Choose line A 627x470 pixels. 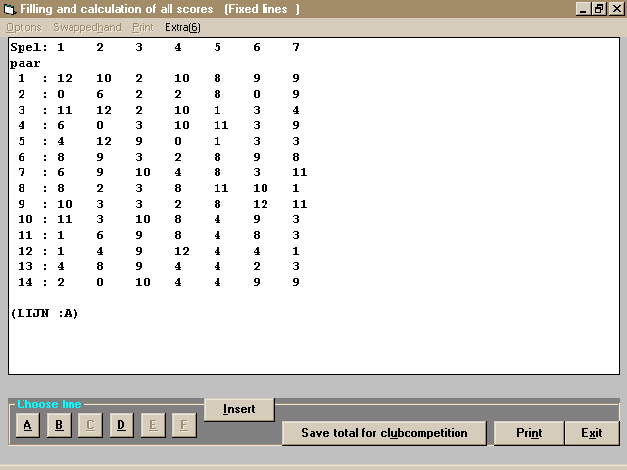27,425
